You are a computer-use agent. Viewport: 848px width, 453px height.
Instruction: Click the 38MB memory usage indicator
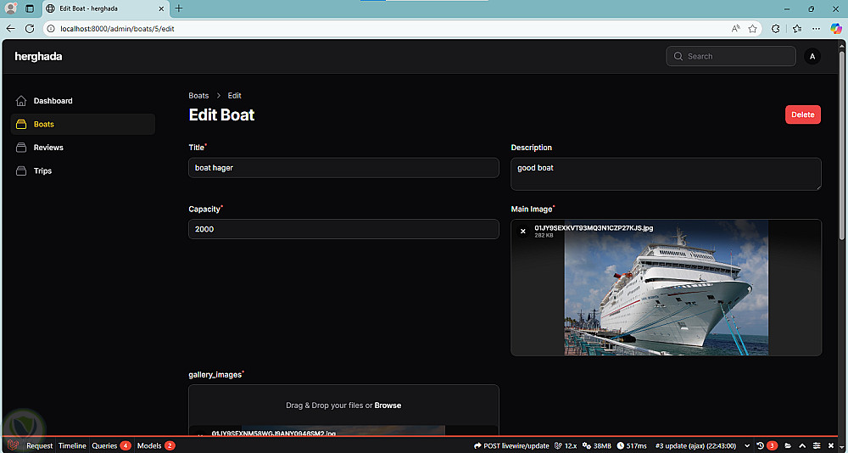(x=596, y=446)
